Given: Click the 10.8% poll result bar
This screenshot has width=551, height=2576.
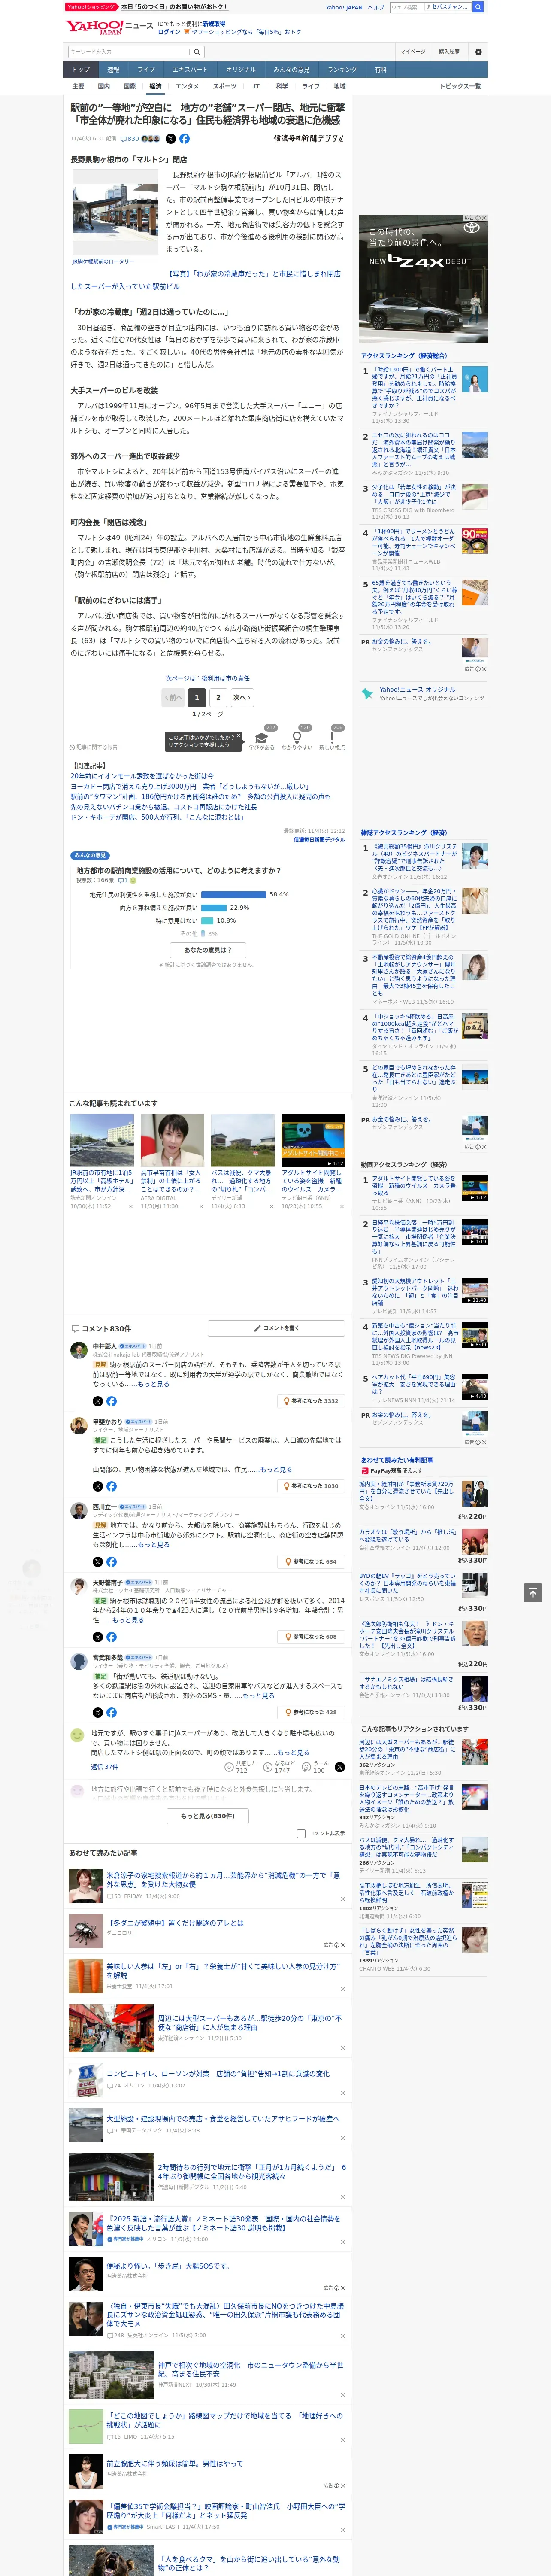Looking at the screenshot, I should (206, 921).
